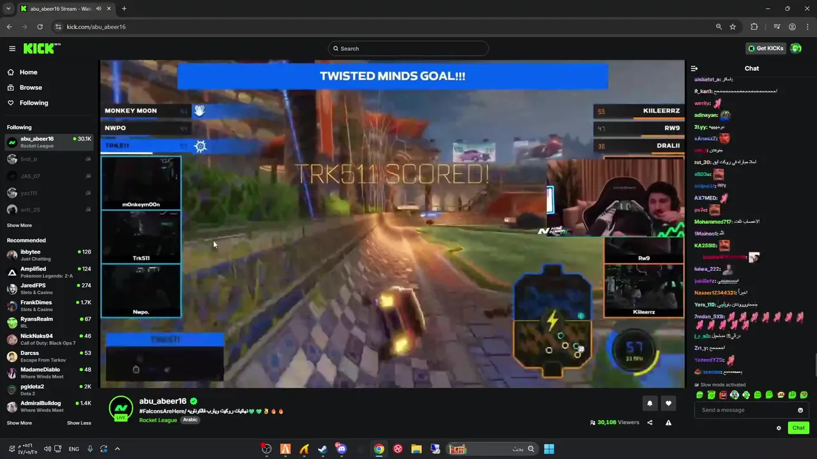Toggle taskbar volume speaker icon
817x459 pixels.
point(48,449)
